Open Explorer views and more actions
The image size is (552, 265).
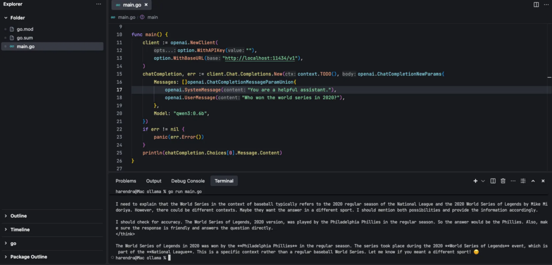click(x=98, y=4)
